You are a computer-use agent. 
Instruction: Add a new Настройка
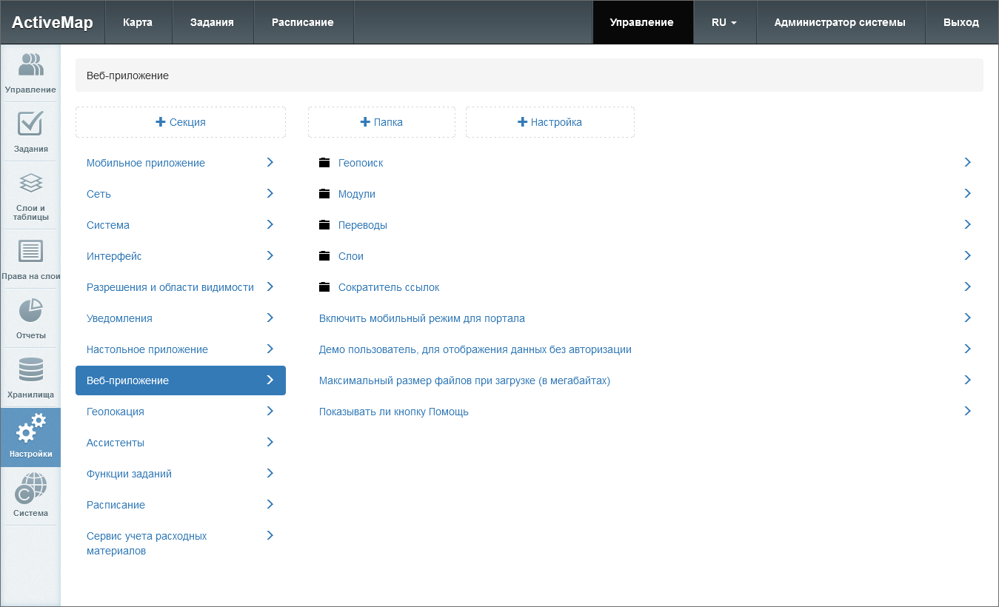click(549, 122)
